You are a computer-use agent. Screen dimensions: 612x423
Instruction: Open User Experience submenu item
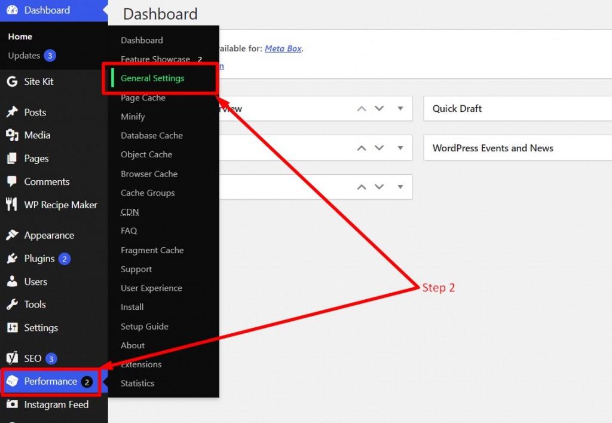pyautogui.click(x=151, y=288)
